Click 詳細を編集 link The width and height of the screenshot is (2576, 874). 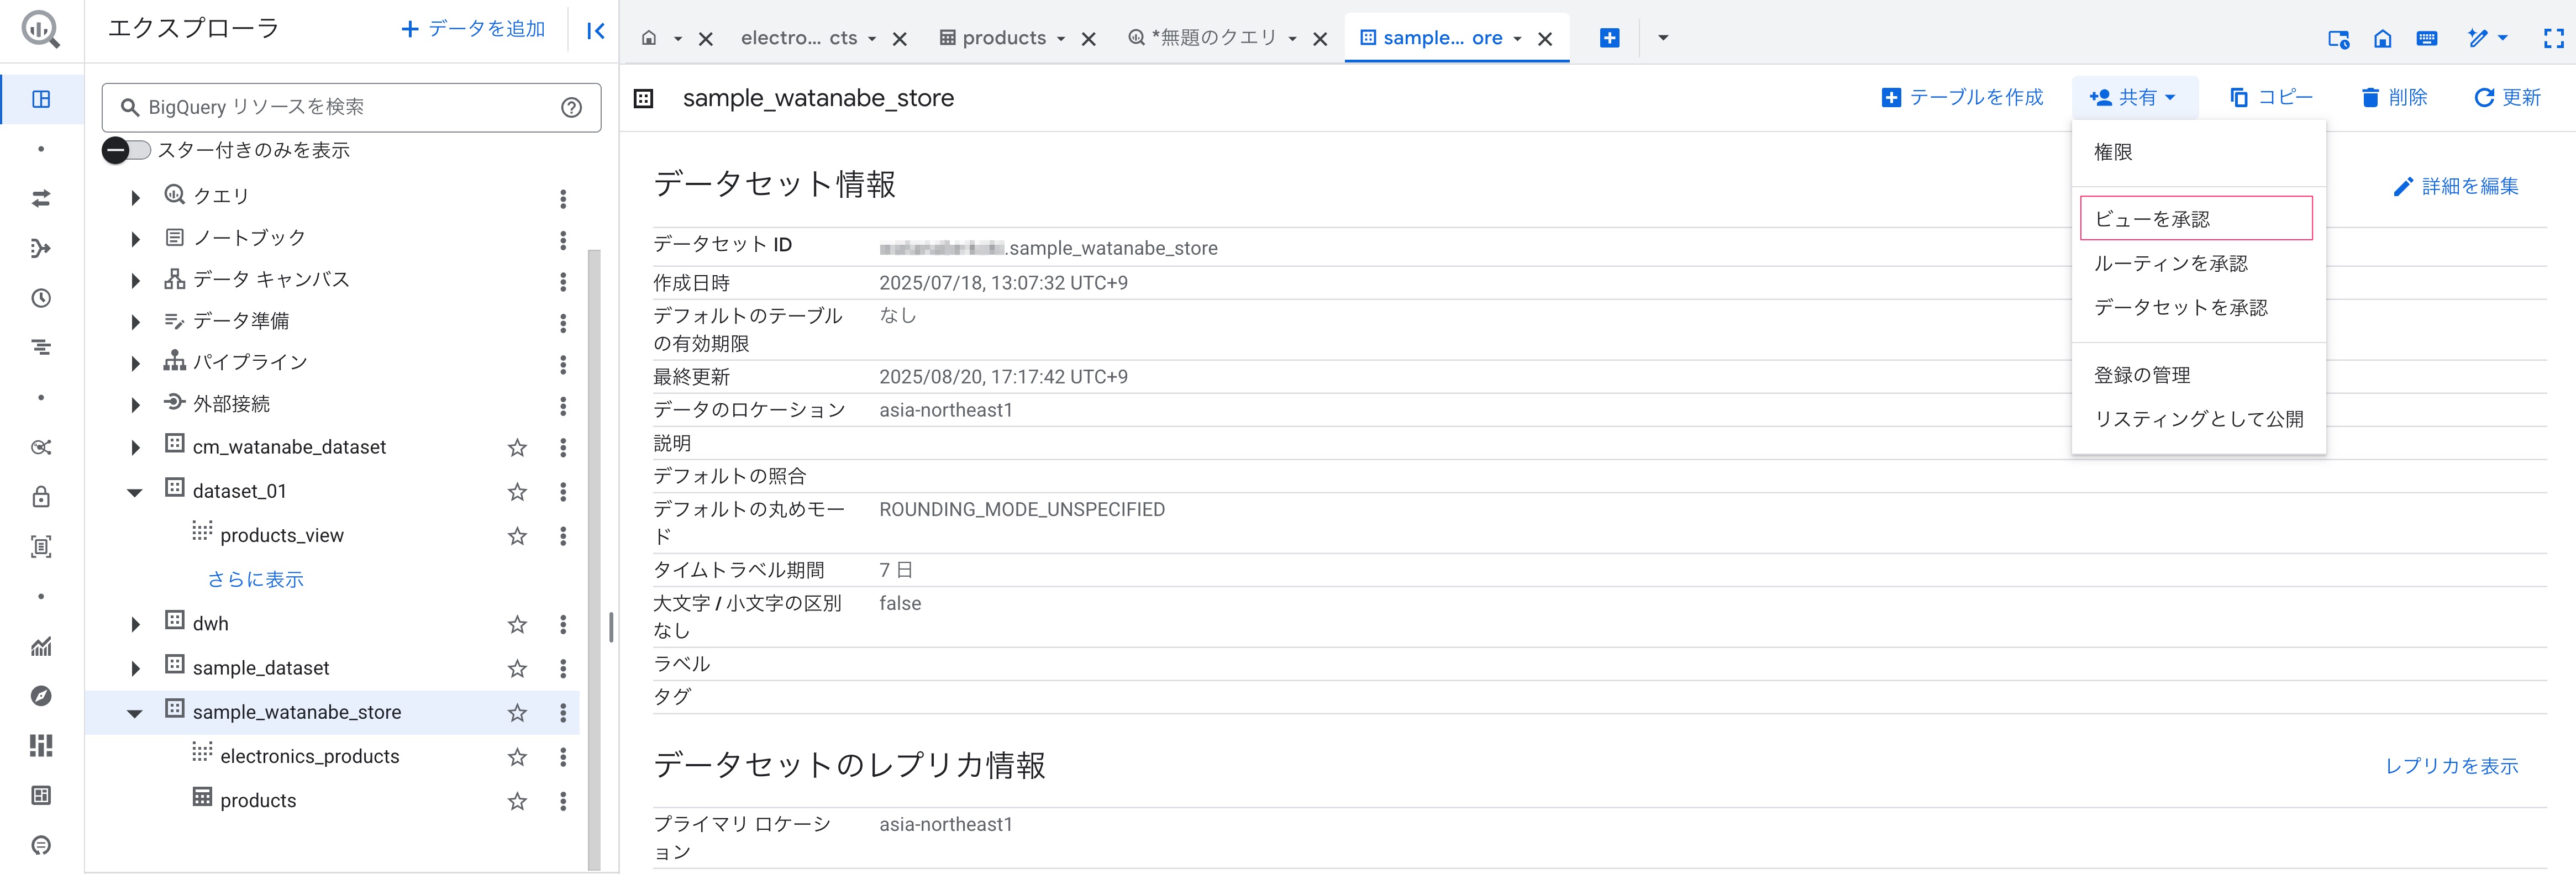coord(2456,186)
